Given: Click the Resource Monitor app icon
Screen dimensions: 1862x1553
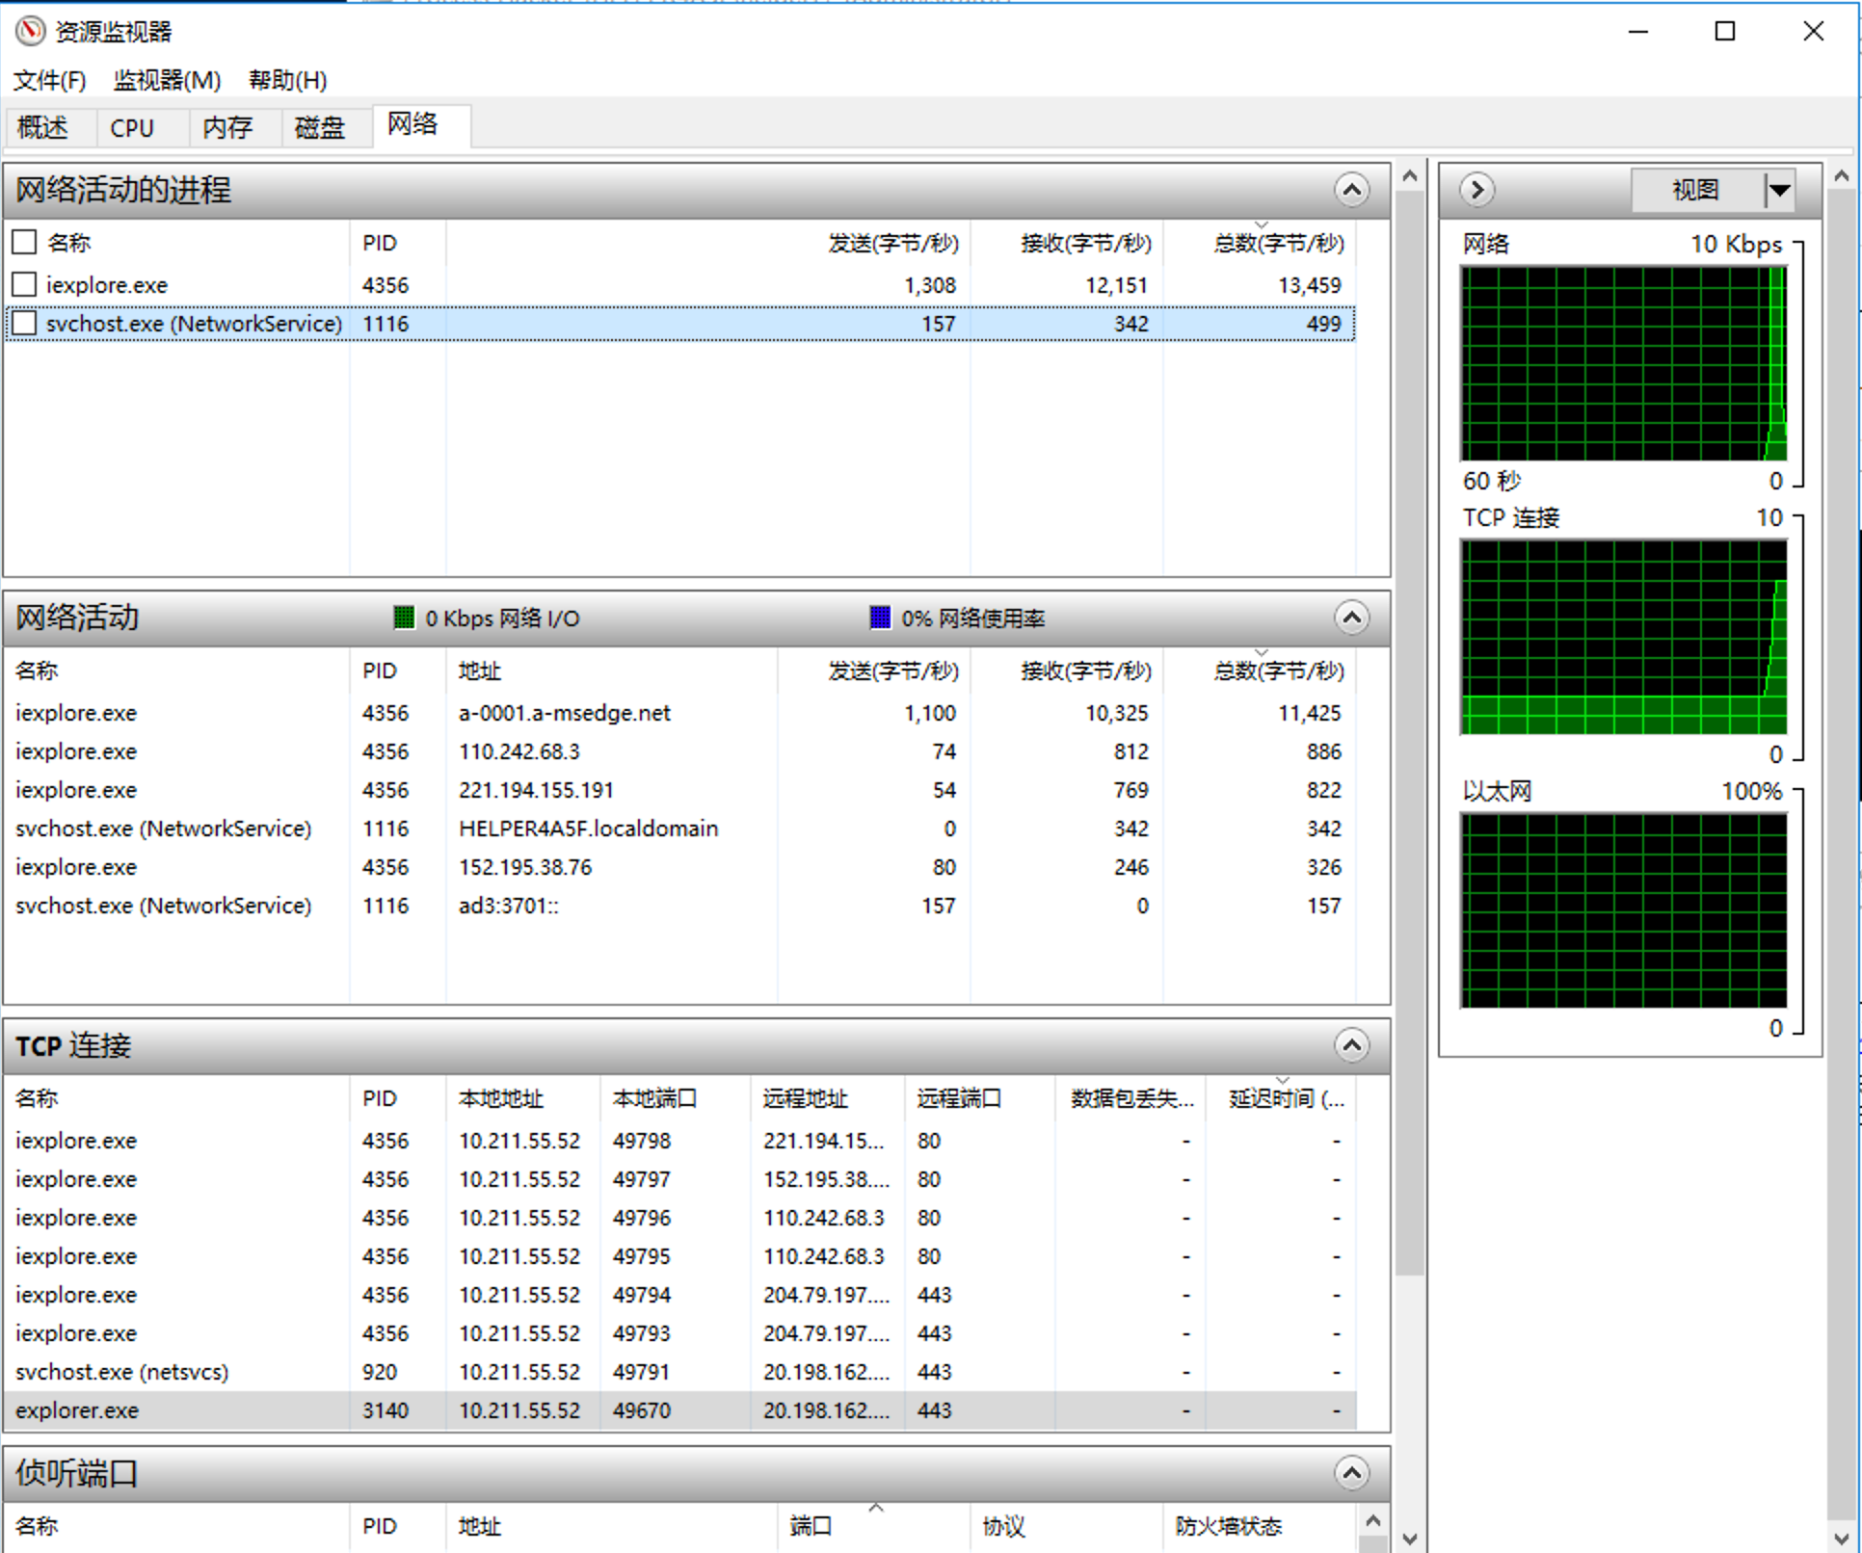Looking at the screenshot, I should pyautogui.click(x=30, y=31).
